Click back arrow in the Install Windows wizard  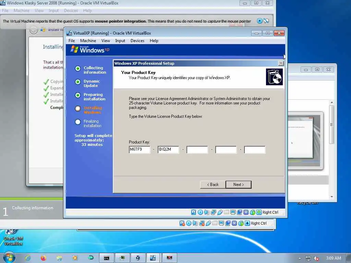click(x=34, y=30)
